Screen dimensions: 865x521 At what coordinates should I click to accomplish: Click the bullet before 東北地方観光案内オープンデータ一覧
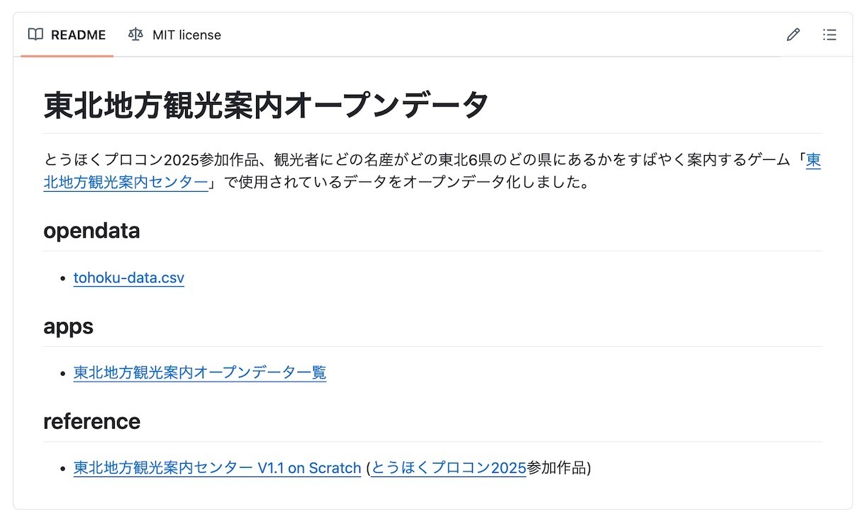coord(63,373)
